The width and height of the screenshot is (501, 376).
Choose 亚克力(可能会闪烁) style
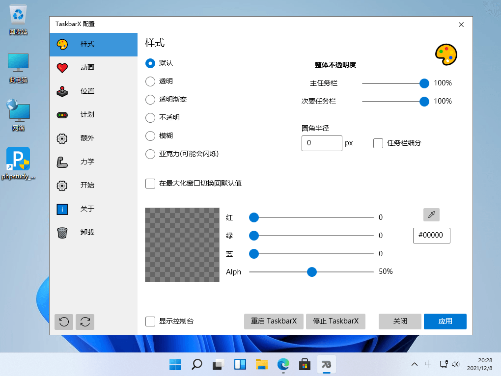pyautogui.click(x=150, y=154)
